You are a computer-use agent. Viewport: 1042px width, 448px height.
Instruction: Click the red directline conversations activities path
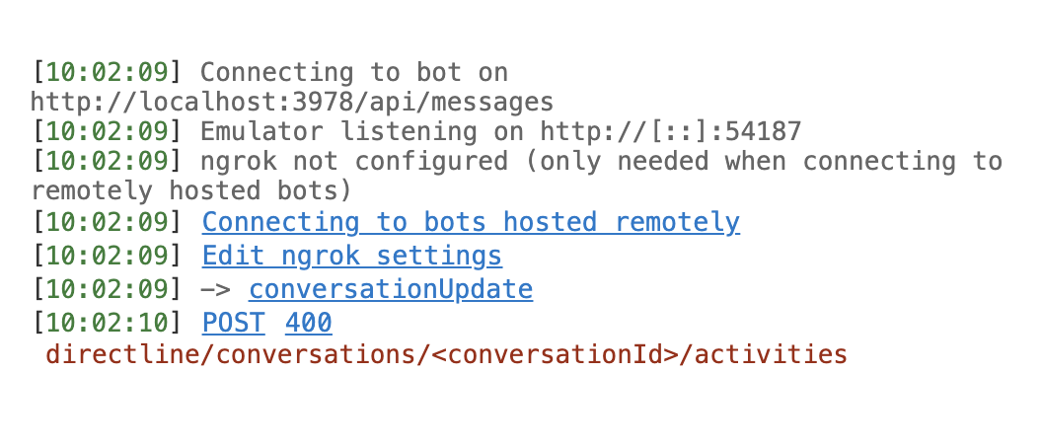(447, 353)
